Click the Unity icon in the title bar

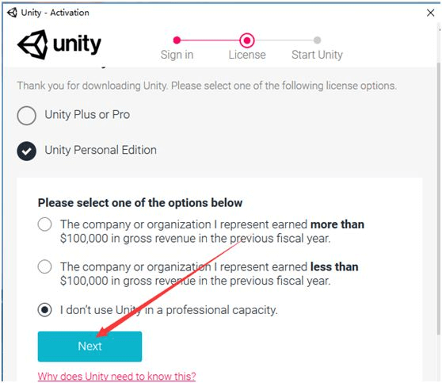[12, 13]
